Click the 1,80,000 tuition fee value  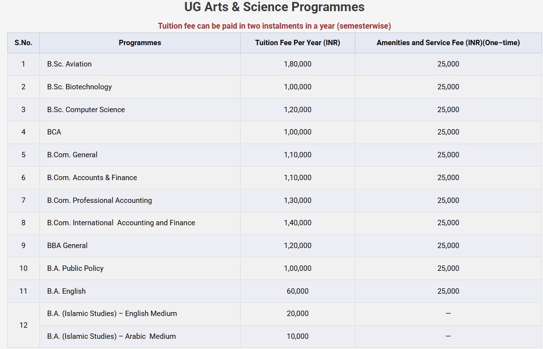(298, 64)
